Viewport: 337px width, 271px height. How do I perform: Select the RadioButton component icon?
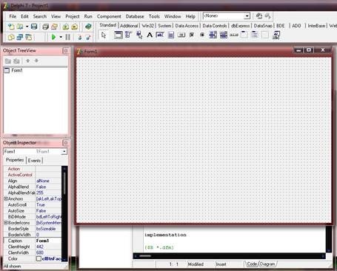(x=202, y=35)
